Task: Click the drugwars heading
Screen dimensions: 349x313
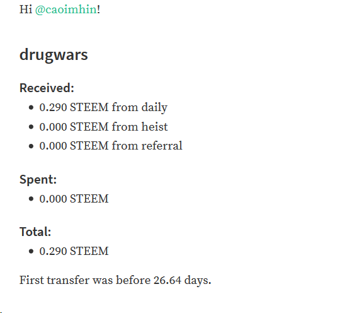Action: [54, 55]
